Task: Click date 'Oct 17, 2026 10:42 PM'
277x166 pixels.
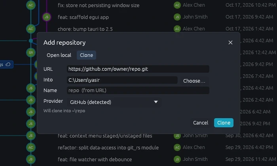Action: (x=250, y=5)
